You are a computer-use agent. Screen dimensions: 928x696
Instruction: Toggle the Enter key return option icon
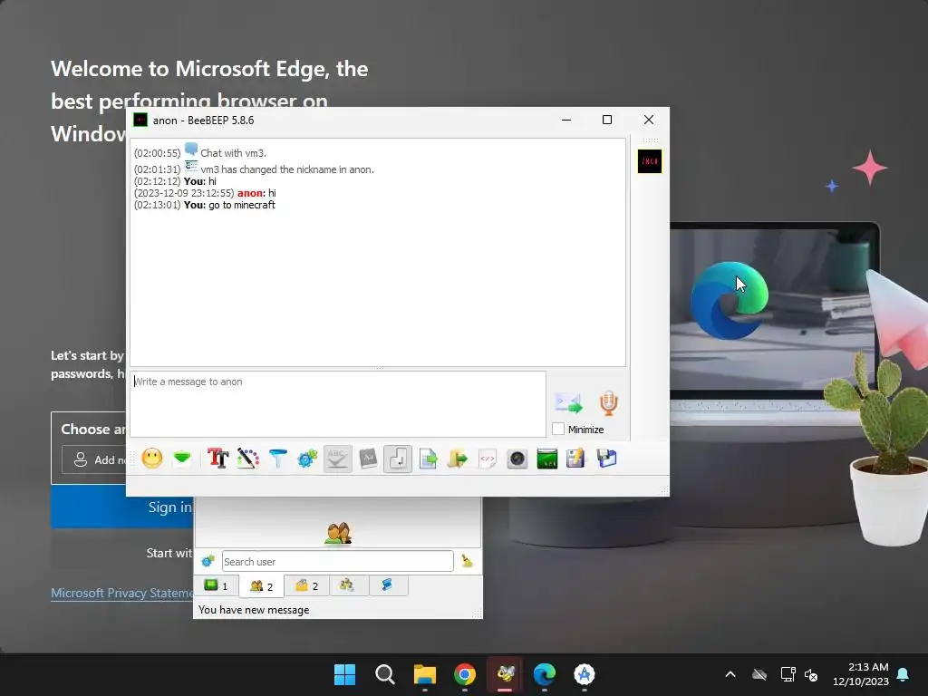(398, 459)
